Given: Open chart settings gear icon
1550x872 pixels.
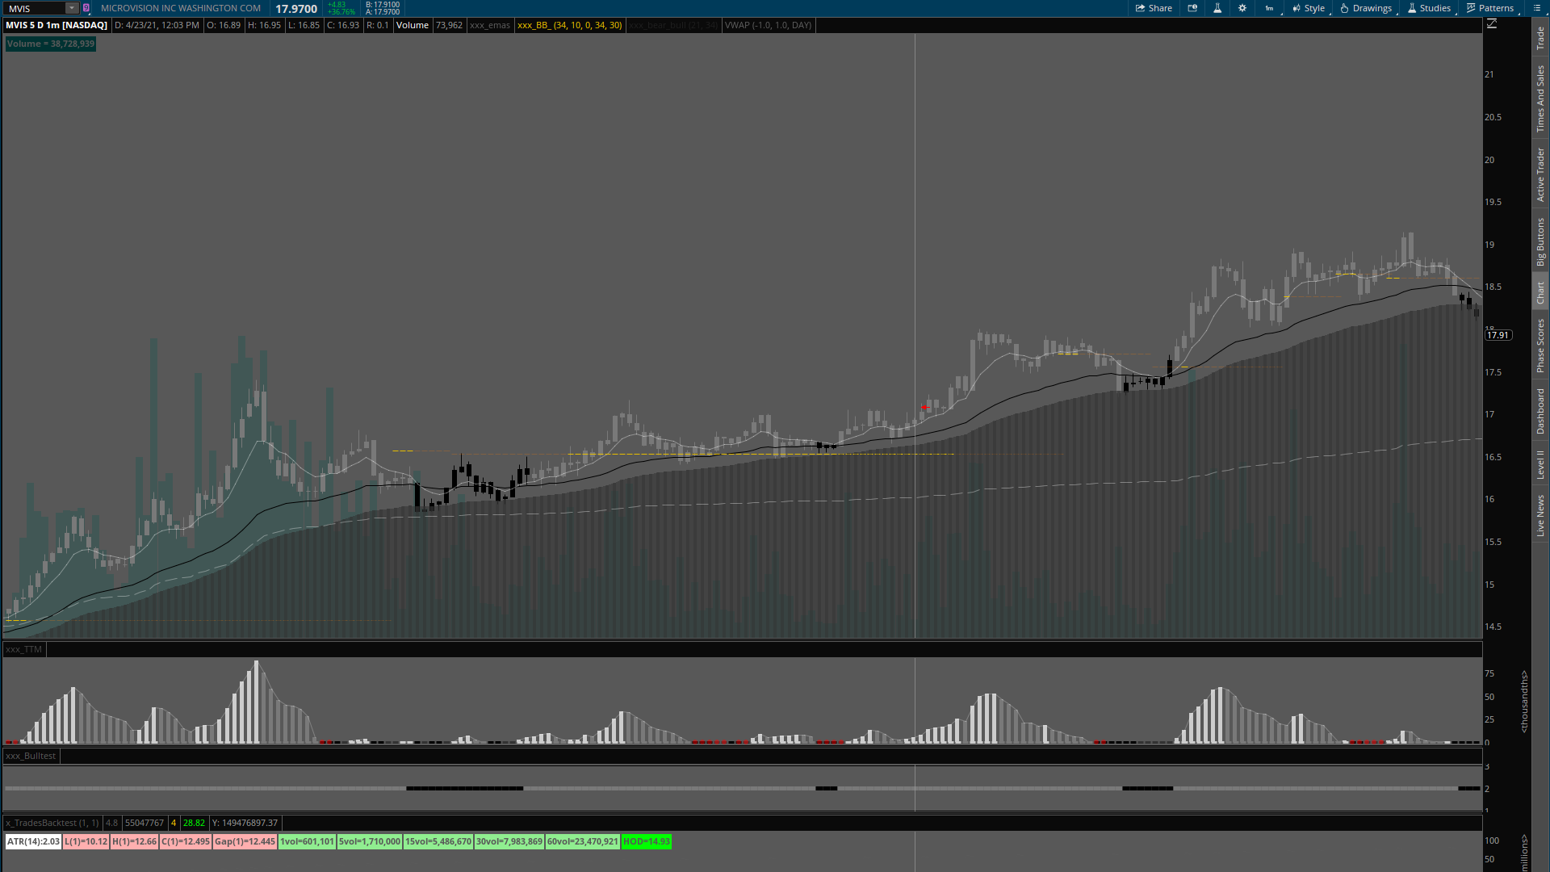Looking at the screenshot, I should [1242, 8].
